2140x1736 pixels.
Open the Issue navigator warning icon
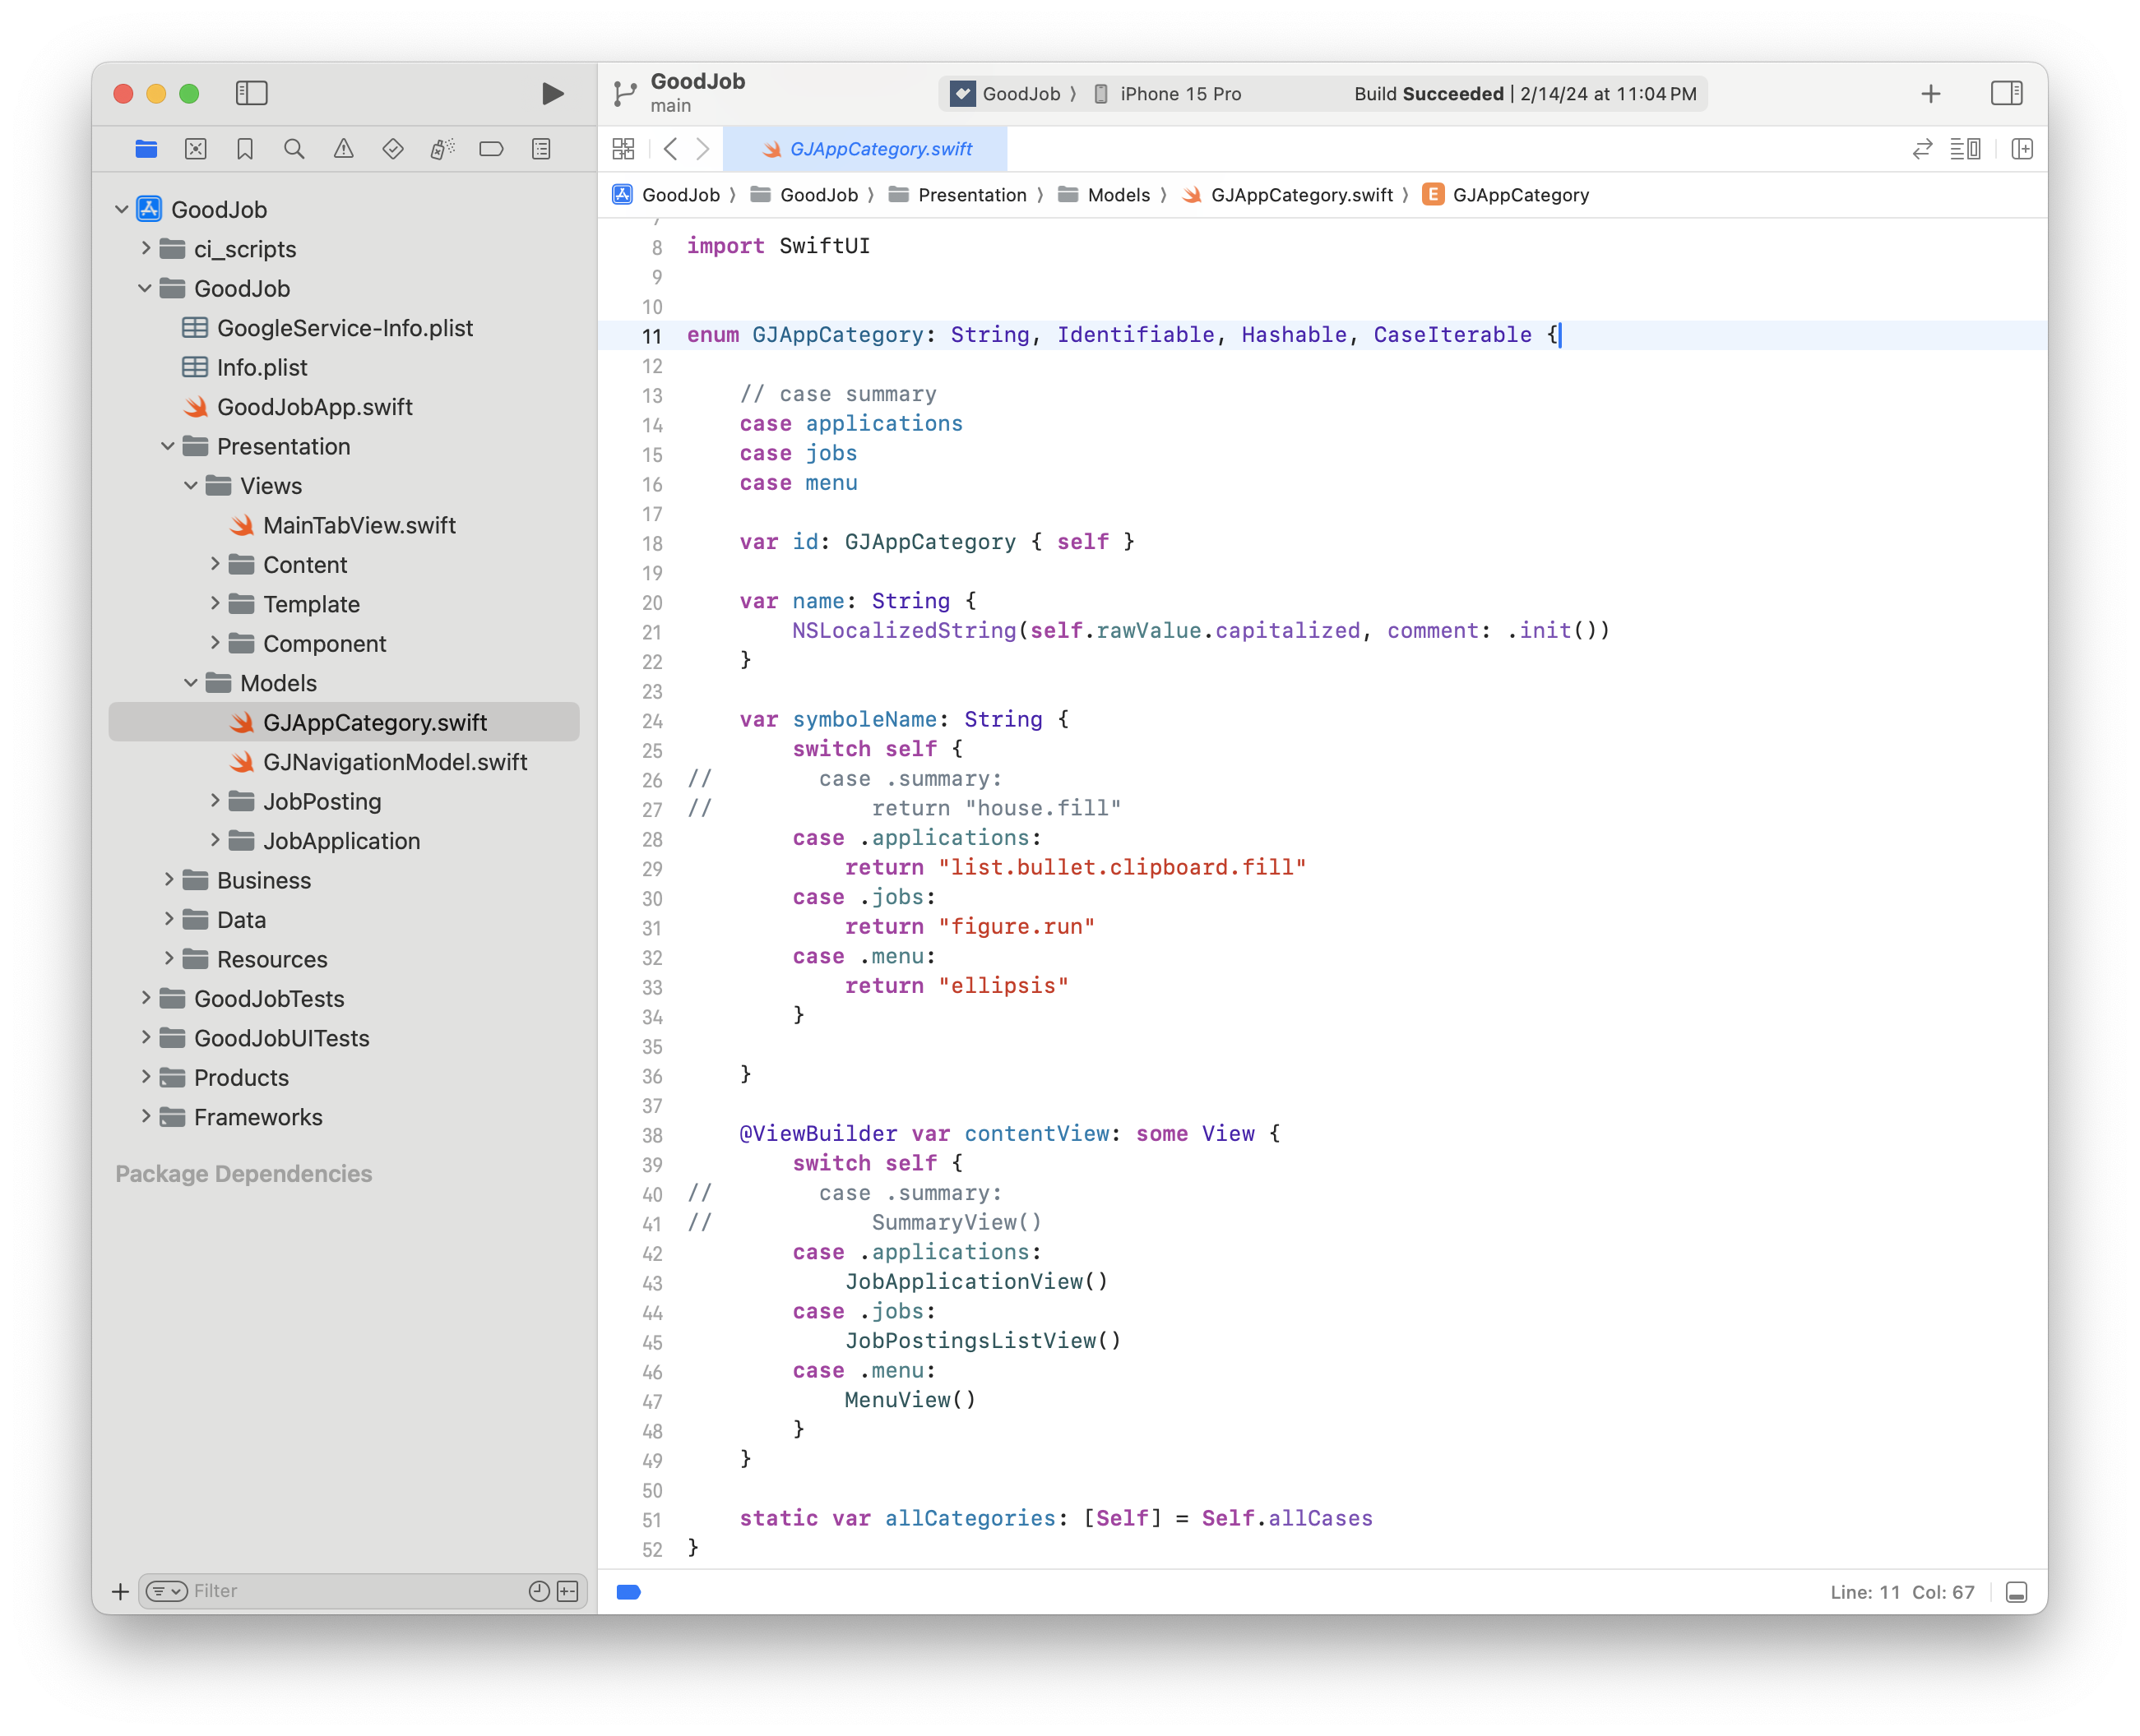[x=343, y=149]
